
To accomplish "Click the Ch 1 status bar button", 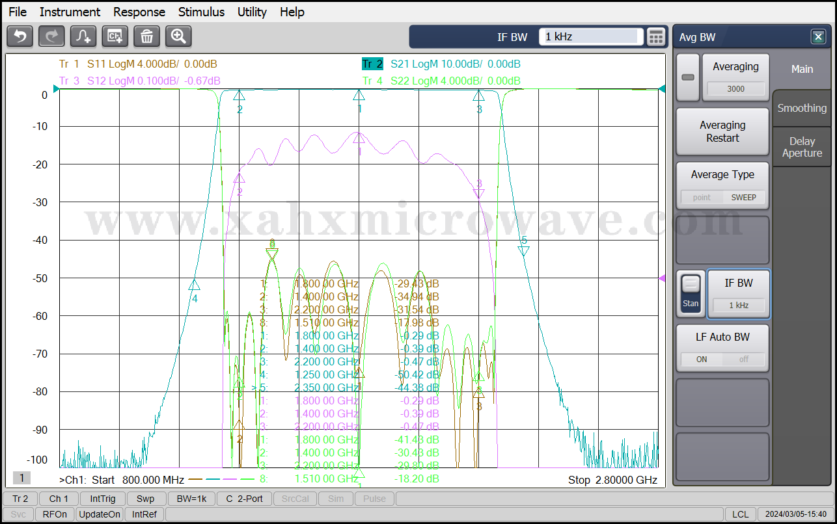I will coord(59,499).
